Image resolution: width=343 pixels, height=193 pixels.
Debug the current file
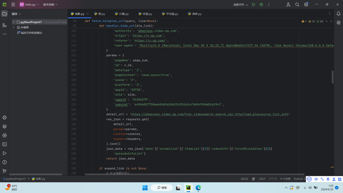tap(261, 5)
